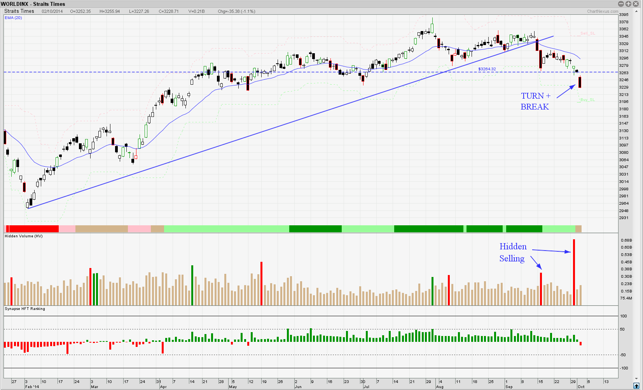
Task: Select the Hidden Selling annotation text
Action: pyautogui.click(x=513, y=252)
